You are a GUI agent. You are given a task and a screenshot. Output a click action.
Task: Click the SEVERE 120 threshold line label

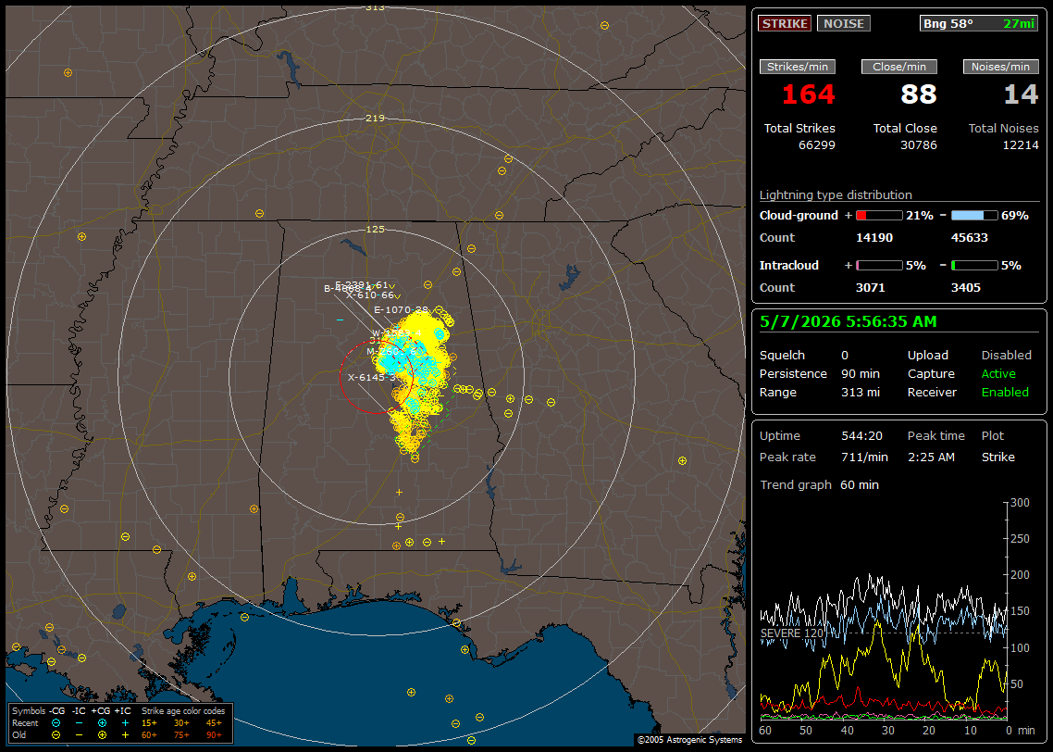click(792, 633)
